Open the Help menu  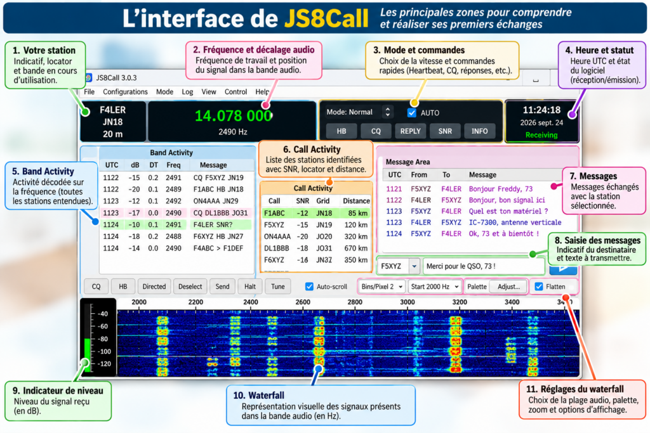(262, 92)
